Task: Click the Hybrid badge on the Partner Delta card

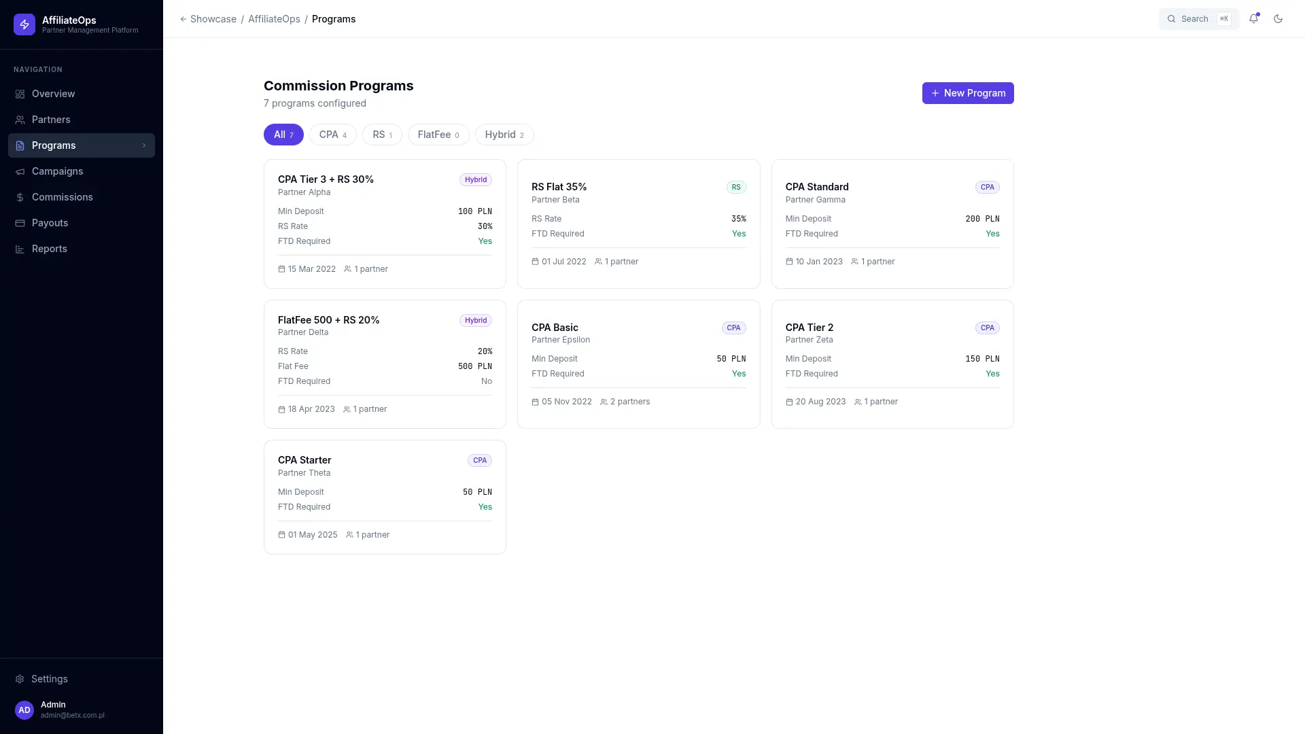Action: pyautogui.click(x=476, y=320)
